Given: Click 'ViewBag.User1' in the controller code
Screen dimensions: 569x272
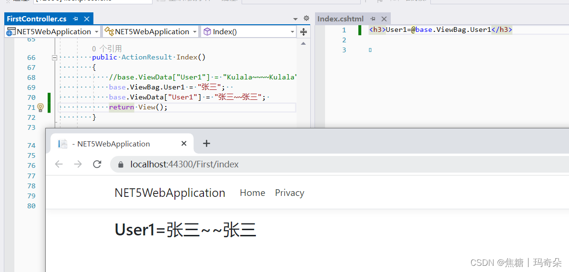Looking at the screenshot, I should click(x=157, y=87).
